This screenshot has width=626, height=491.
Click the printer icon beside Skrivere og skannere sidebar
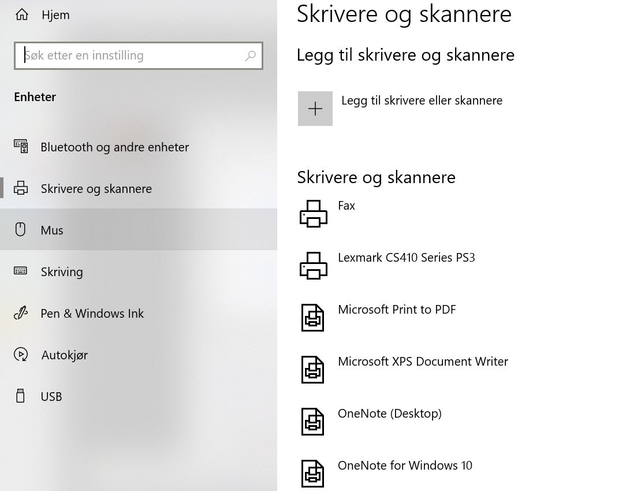coord(21,188)
